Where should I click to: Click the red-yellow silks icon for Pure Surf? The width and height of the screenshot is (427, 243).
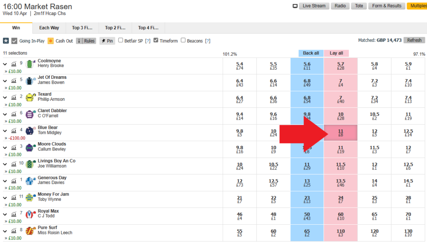(x=30, y=231)
